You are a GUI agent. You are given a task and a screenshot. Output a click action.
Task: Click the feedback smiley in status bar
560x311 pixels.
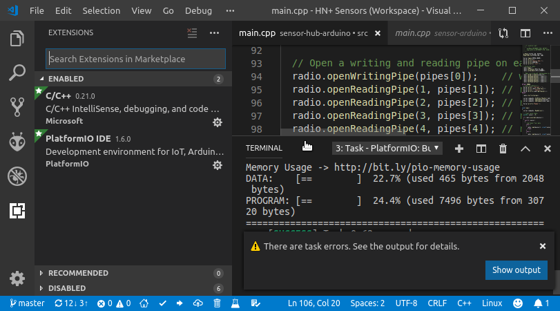click(518, 303)
